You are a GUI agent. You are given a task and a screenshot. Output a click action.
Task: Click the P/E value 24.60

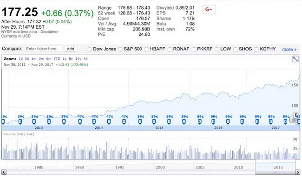(x=144, y=34)
